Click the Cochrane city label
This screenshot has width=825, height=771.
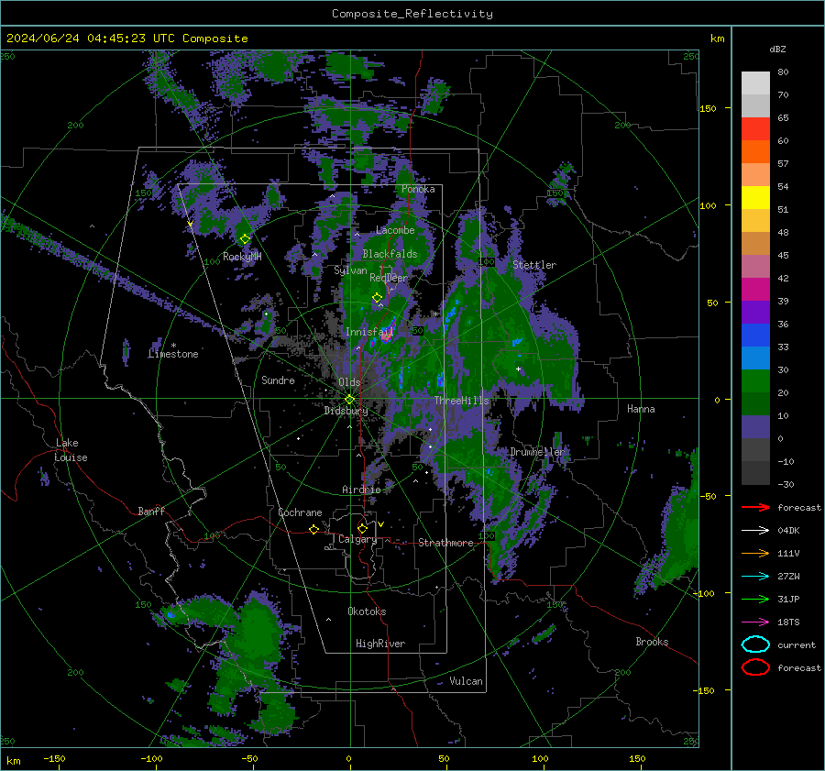pos(300,512)
